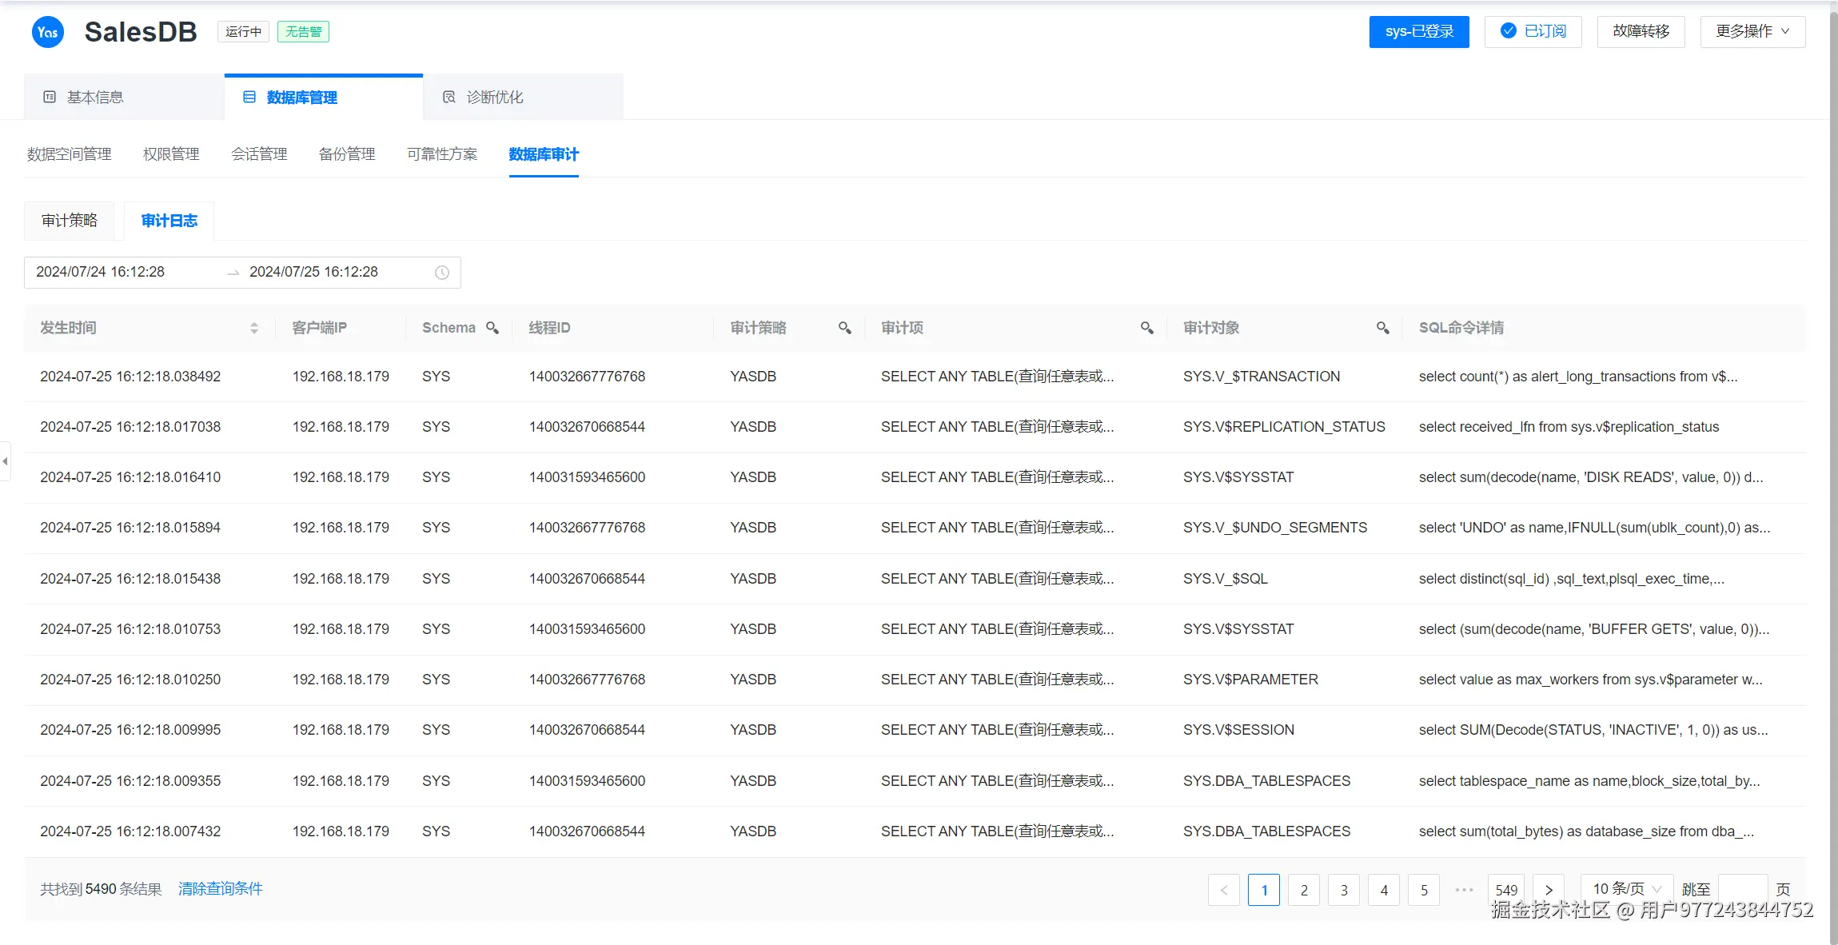This screenshot has height=945, width=1838.
Task: Click the clock icon in date range picker
Action: tap(441, 273)
